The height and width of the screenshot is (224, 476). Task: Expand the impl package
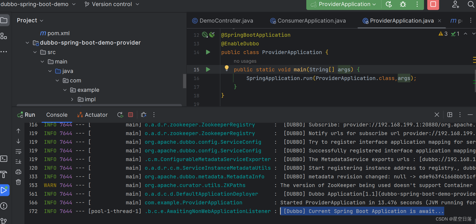point(72,99)
